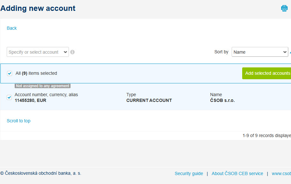Click the Add selected accounts button
This screenshot has width=291, height=184.
pos(267,73)
